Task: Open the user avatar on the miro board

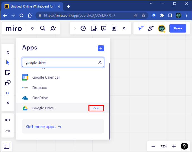Action: 162,28
